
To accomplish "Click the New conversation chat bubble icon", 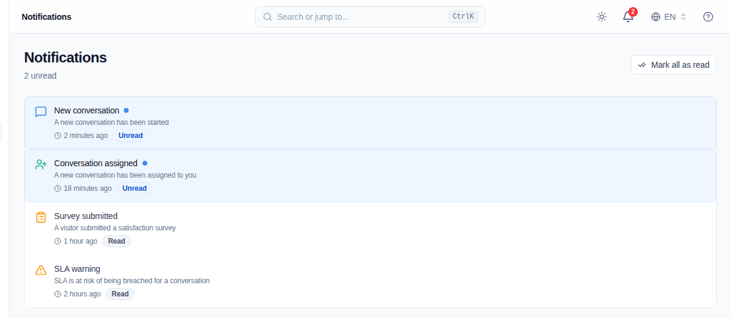I will 41,112.
